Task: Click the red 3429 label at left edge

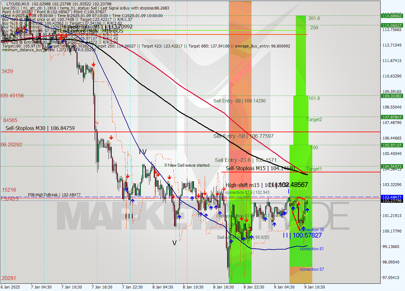Action: (x=7, y=71)
